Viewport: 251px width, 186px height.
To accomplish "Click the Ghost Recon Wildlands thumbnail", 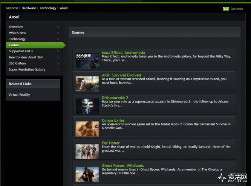I will [x=87, y=174].
